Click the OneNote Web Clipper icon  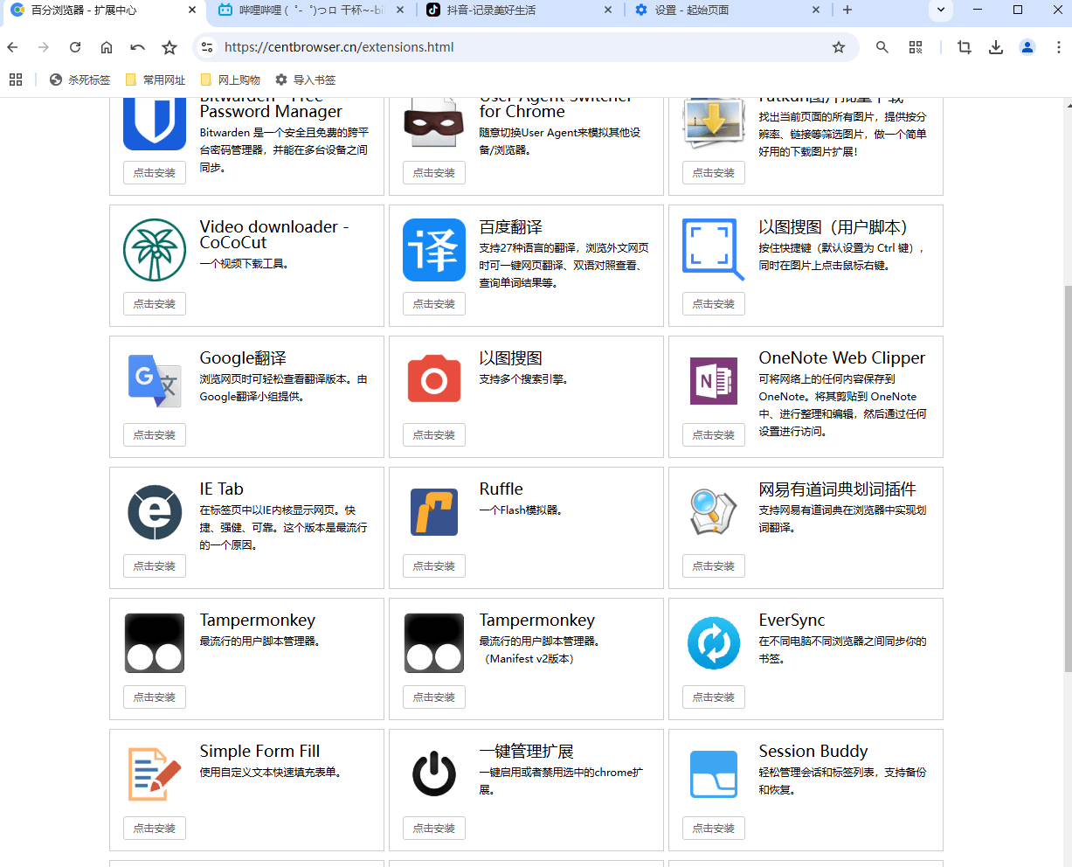click(x=714, y=381)
